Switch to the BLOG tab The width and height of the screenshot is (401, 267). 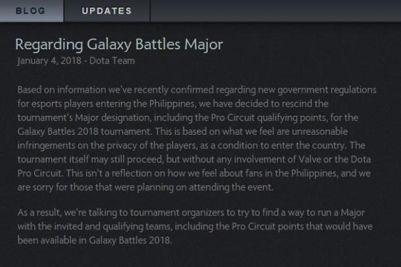32,11
